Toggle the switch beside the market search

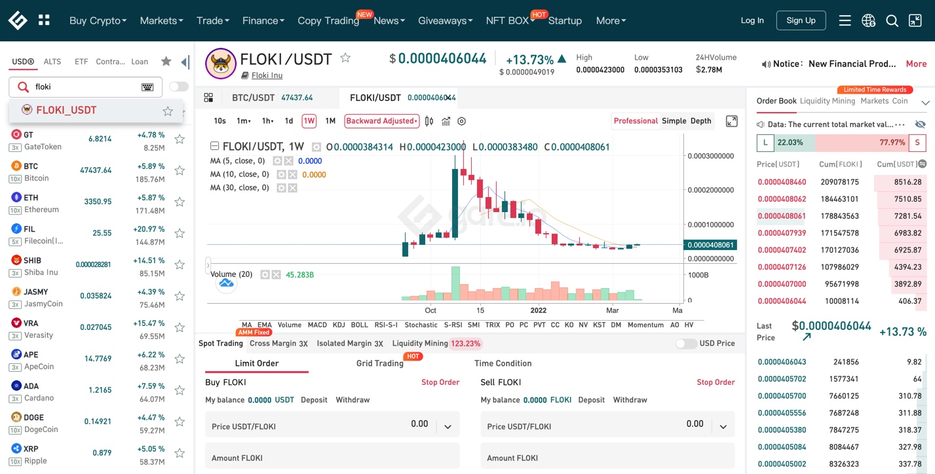click(178, 86)
